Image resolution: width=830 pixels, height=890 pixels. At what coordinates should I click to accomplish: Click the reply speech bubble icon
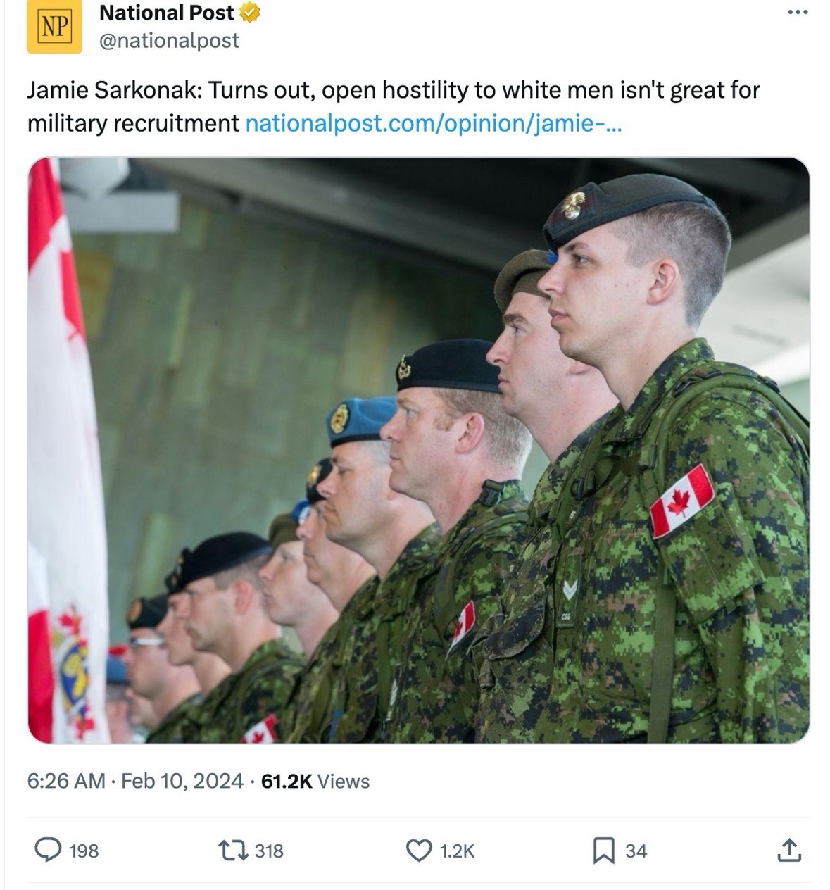(x=48, y=850)
